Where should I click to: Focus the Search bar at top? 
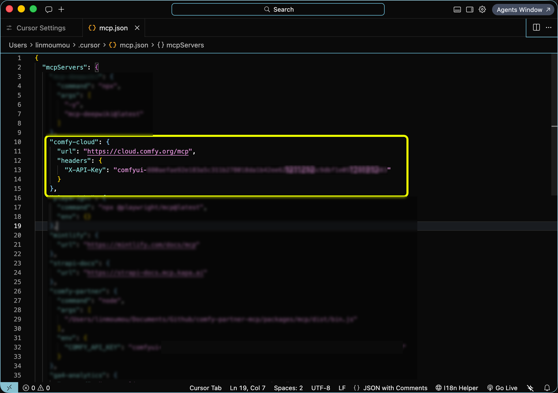point(278,10)
